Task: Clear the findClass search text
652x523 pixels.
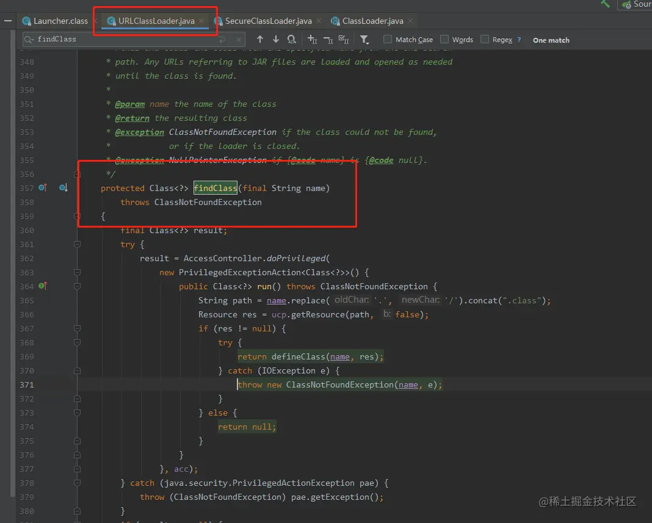Action: click(239, 40)
